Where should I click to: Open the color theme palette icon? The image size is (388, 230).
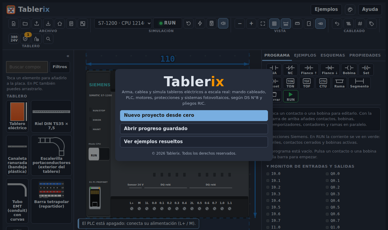350,10
